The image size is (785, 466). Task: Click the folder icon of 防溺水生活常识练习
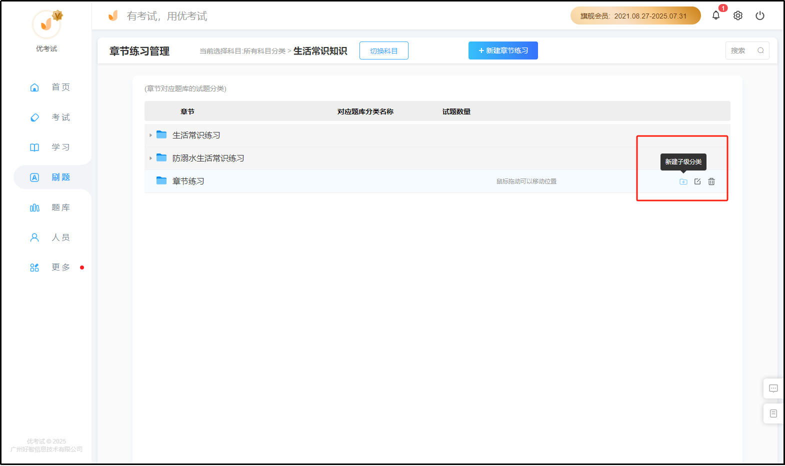[x=161, y=157]
